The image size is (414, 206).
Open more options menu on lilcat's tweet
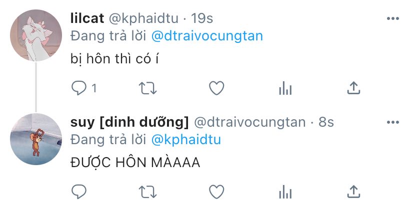[x=393, y=18]
